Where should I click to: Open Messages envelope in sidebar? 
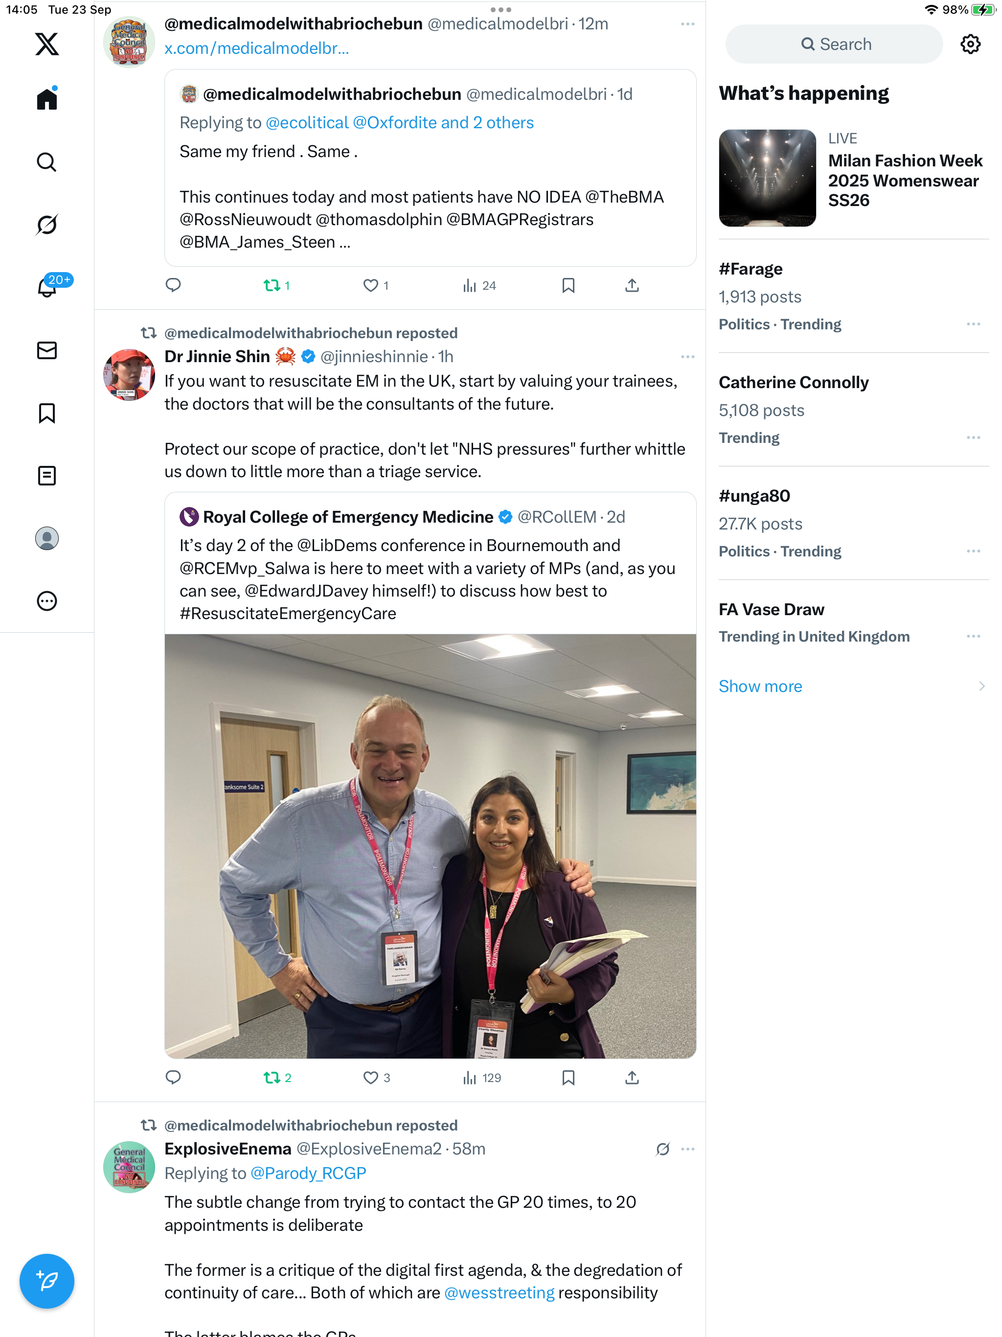pyautogui.click(x=46, y=350)
